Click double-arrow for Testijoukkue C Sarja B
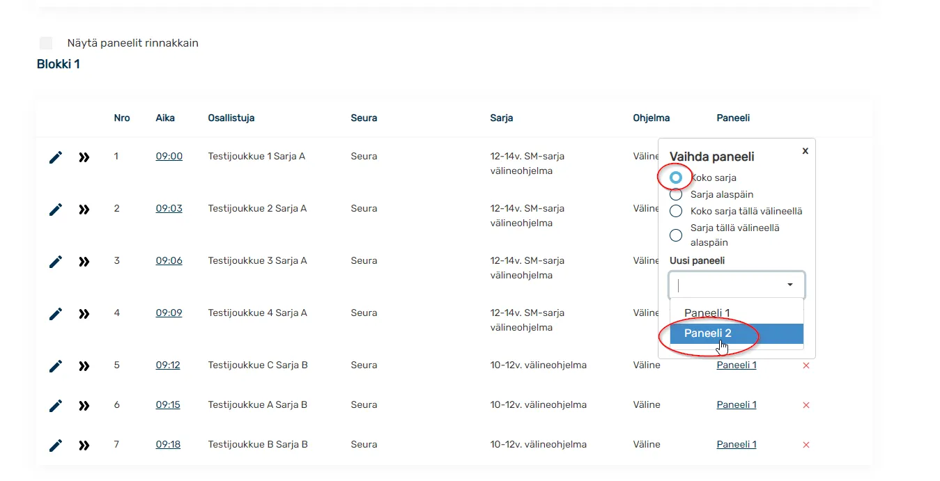Screen dimensions: 940x481 pyautogui.click(x=84, y=366)
